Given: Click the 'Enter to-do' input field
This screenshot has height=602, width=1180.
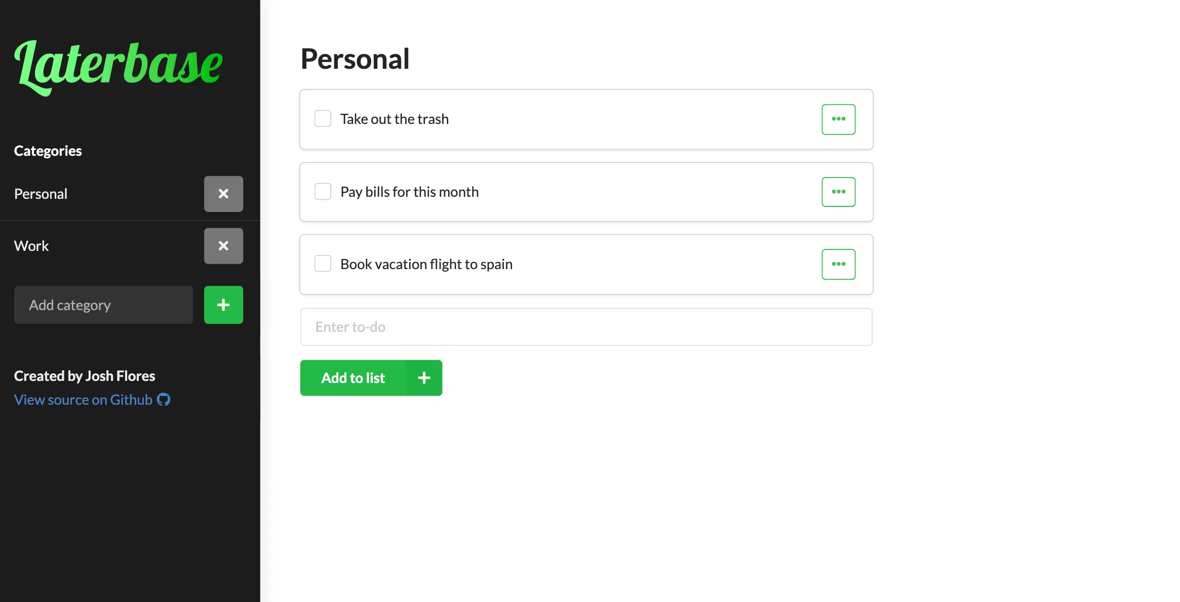Looking at the screenshot, I should (586, 327).
